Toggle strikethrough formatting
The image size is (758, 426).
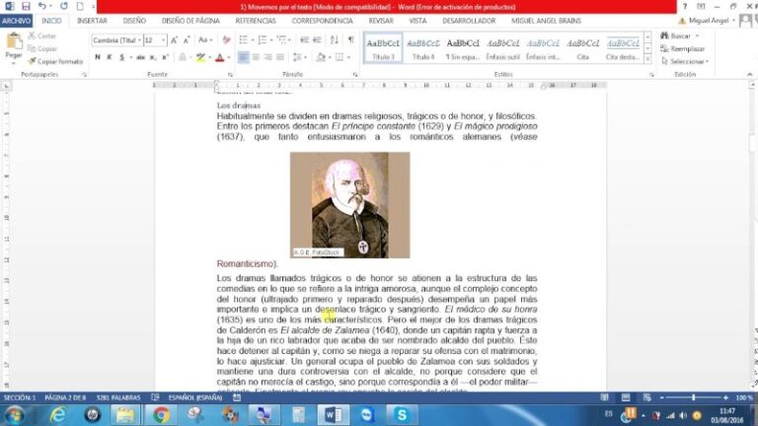tap(141, 57)
